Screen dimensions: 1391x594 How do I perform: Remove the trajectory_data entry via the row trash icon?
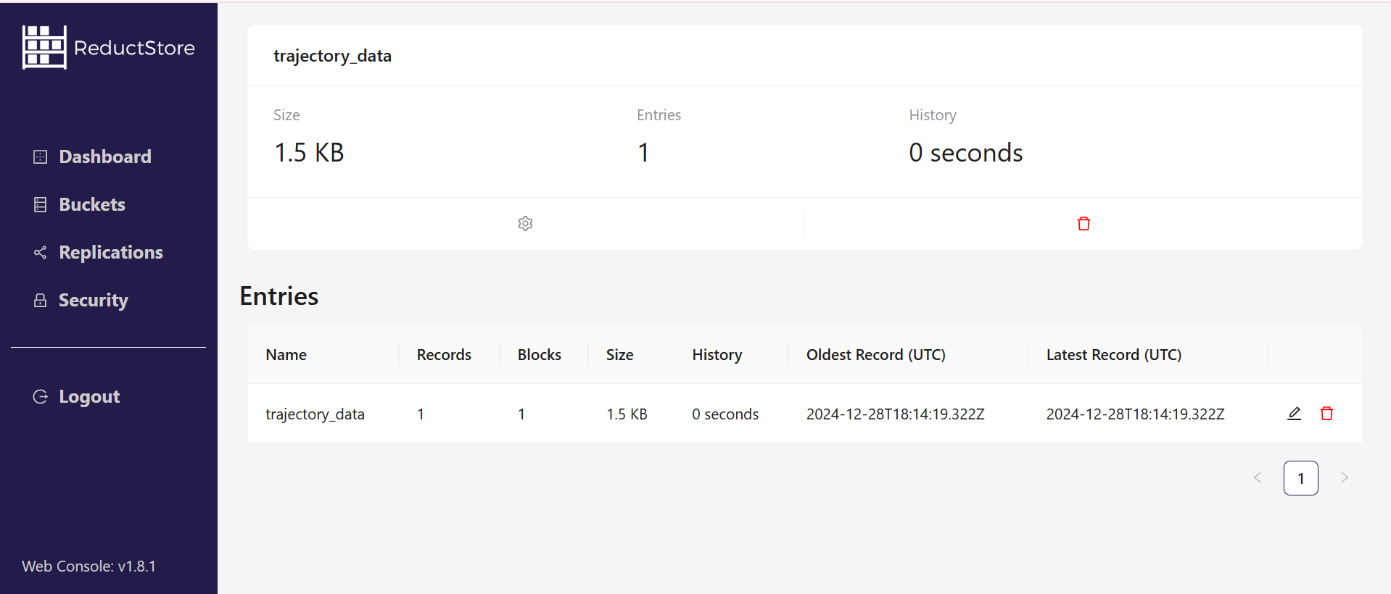(x=1326, y=414)
